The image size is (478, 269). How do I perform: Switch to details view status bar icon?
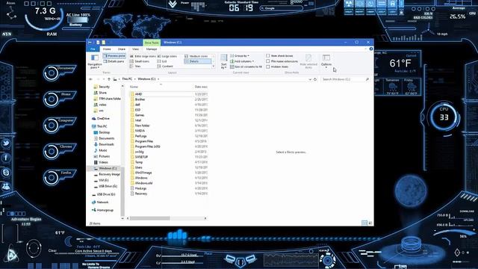point(364,223)
